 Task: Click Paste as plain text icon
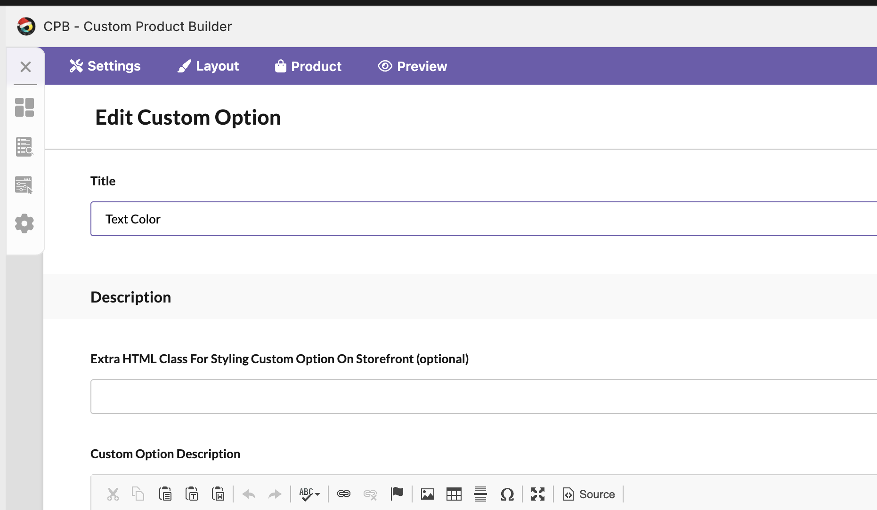pyautogui.click(x=192, y=494)
